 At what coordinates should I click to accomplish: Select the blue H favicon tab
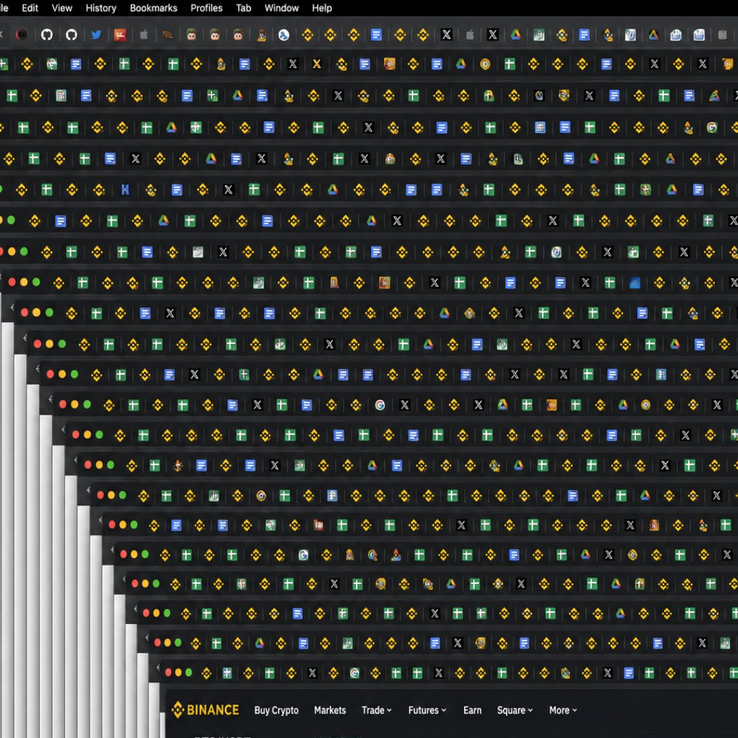(x=125, y=190)
